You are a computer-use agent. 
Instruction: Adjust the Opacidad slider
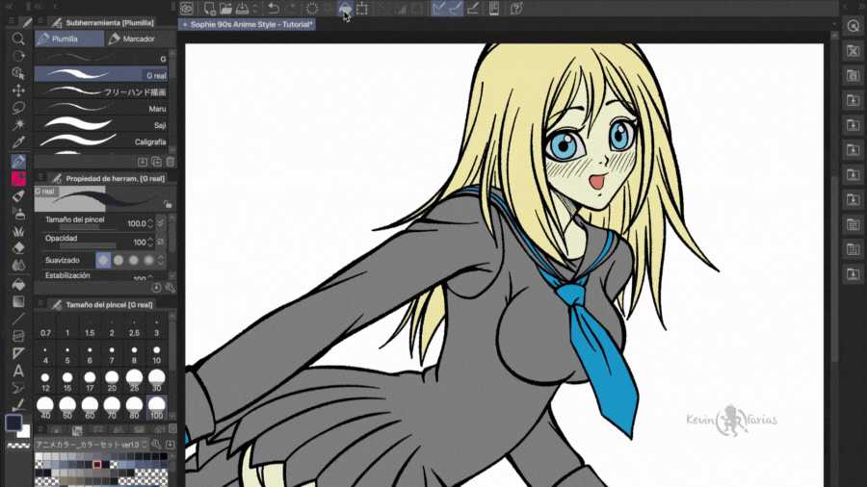tap(88, 245)
